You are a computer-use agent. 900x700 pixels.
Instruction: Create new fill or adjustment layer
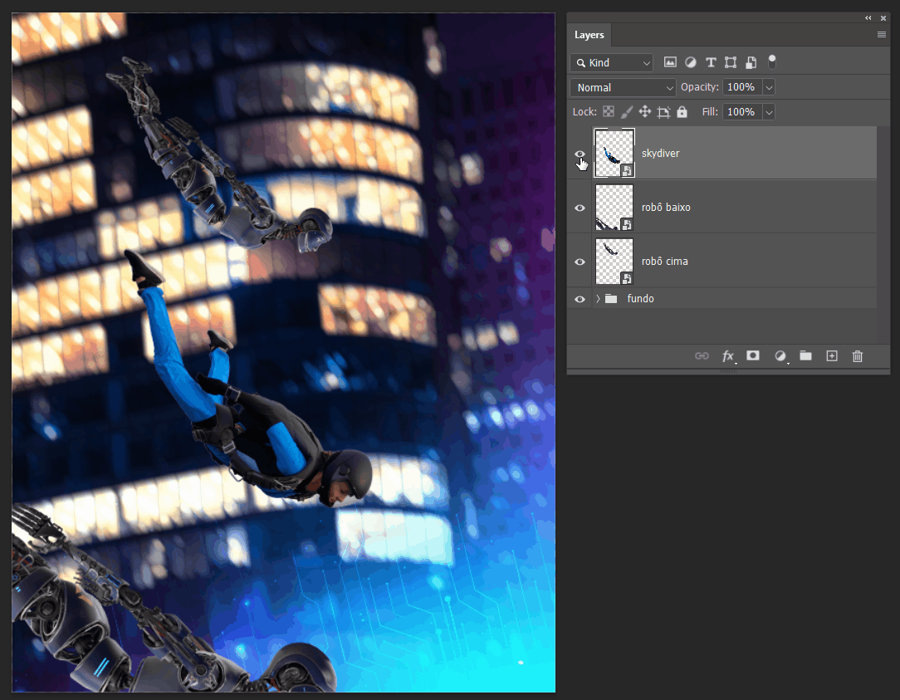(x=780, y=356)
